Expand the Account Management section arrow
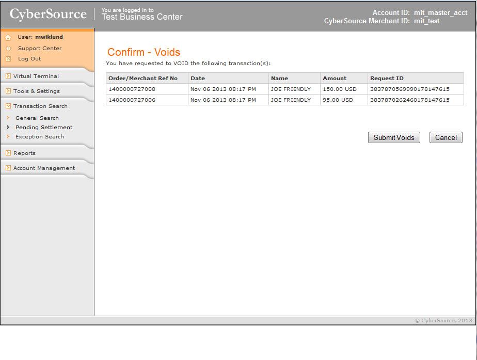Screen dimensions: 477x360 point(8,168)
